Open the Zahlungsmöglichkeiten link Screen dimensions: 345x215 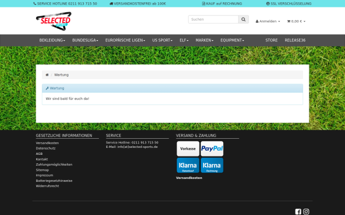54,165
